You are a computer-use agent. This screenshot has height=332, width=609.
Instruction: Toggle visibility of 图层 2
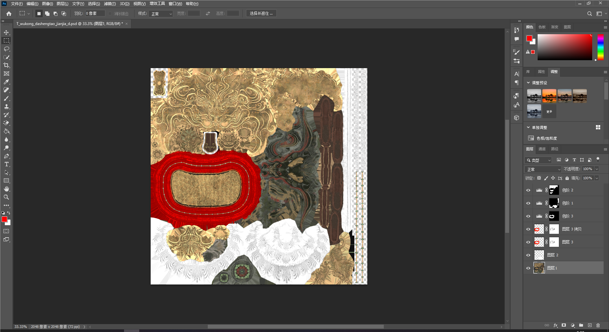528,255
